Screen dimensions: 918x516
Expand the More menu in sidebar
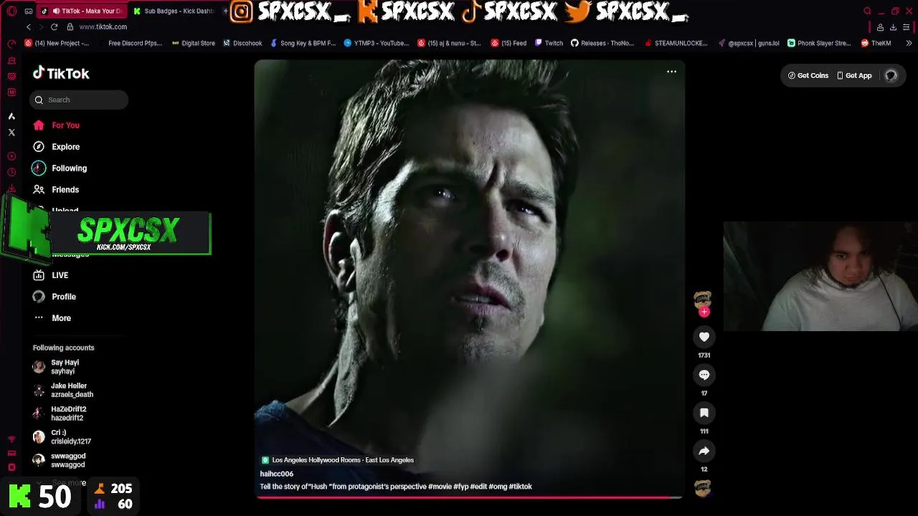tap(52, 318)
